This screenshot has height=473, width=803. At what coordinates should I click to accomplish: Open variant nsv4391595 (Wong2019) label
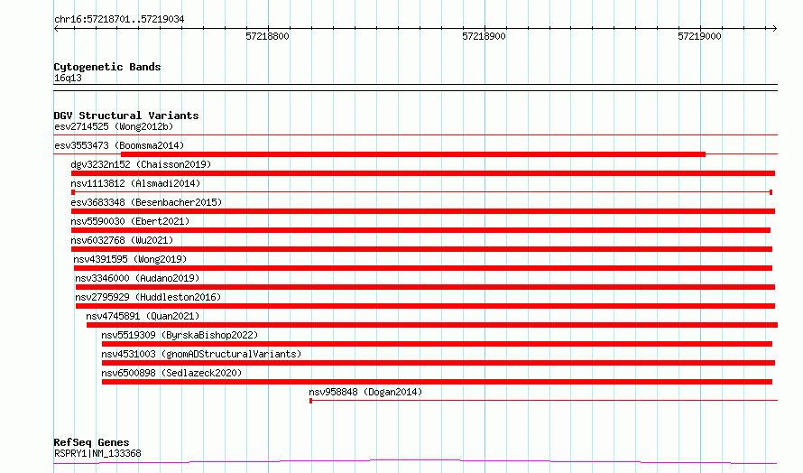pos(130,259)
